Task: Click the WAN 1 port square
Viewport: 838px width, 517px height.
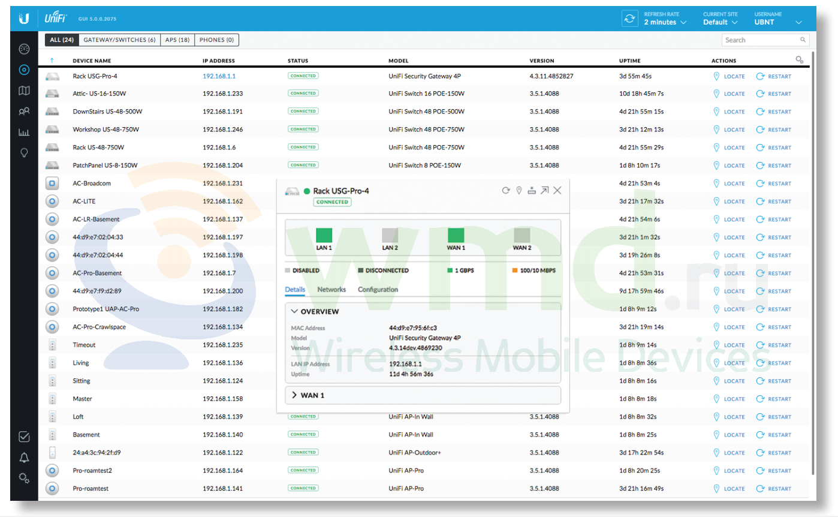Action: coord(456,235)
